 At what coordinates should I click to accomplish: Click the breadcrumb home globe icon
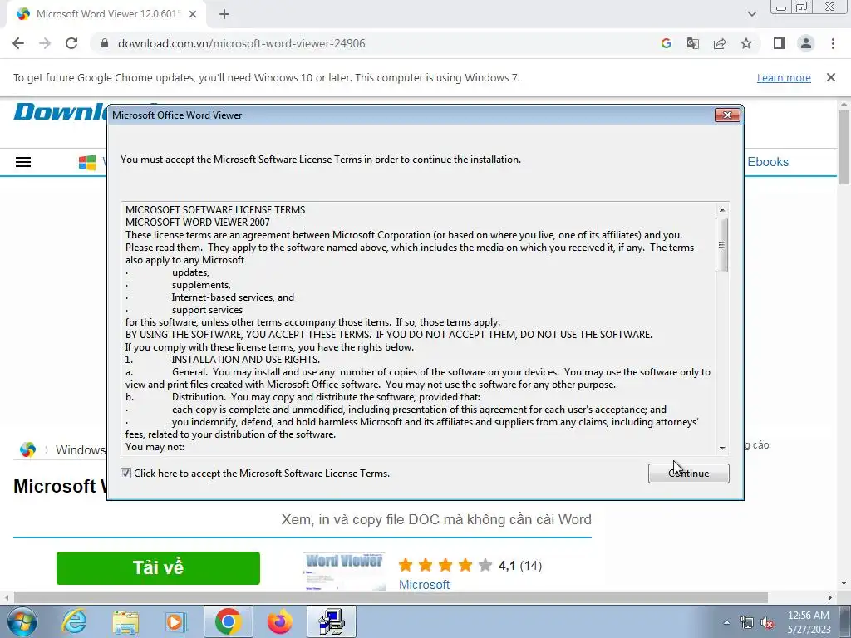[x=27, y=449]
